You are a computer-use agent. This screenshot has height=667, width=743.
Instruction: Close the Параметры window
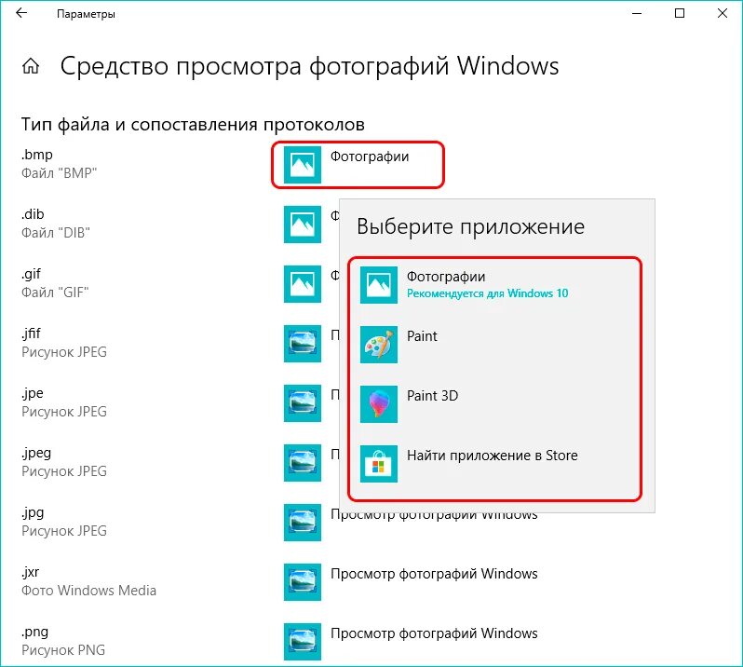723,13
